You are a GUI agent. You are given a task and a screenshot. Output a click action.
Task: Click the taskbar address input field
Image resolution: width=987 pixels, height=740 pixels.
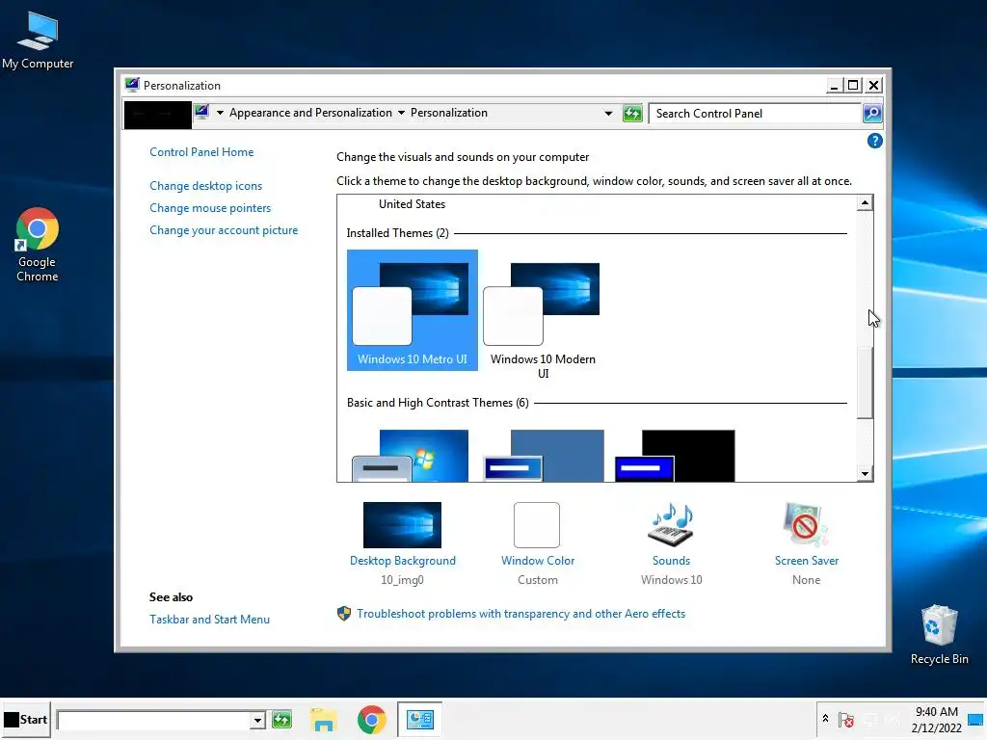[153, 720]
